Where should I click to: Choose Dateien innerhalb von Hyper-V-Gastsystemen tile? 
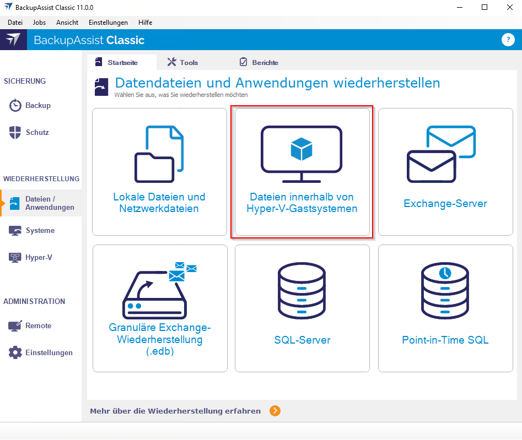click(x=302, y=172)
